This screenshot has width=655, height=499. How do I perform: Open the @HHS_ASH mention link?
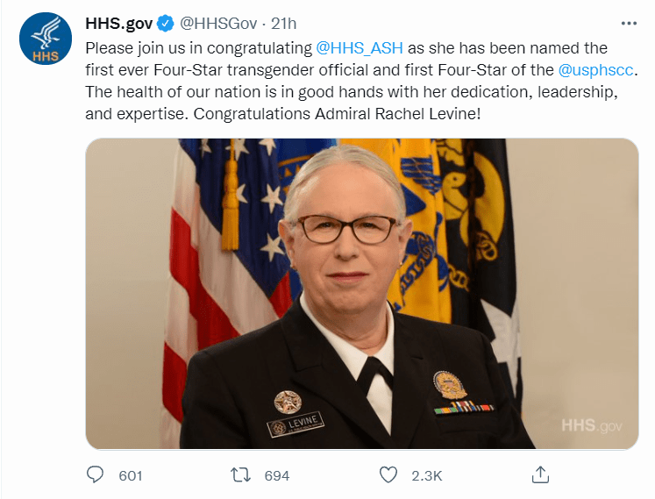[x=360, y=48]
